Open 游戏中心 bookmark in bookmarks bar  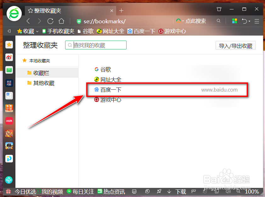(x=172, y=31)
